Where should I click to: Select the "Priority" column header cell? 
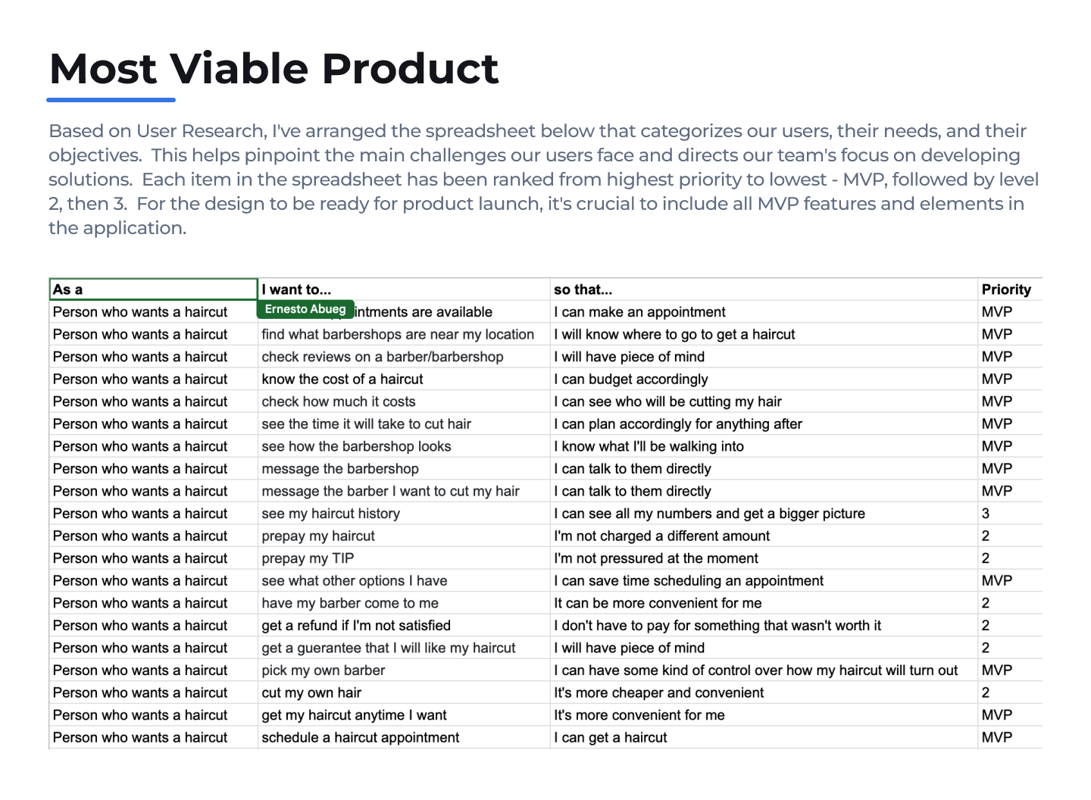coord(1007,289)
